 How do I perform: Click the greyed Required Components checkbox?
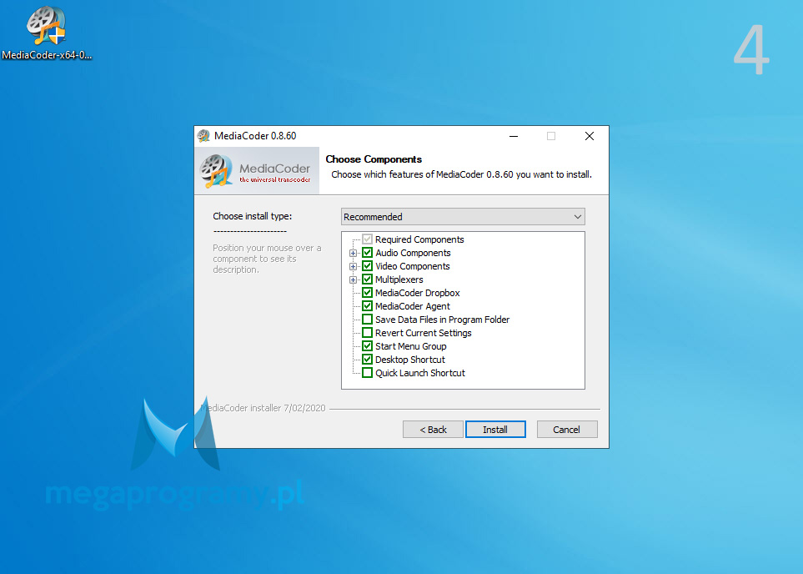(x=367, y=239)
